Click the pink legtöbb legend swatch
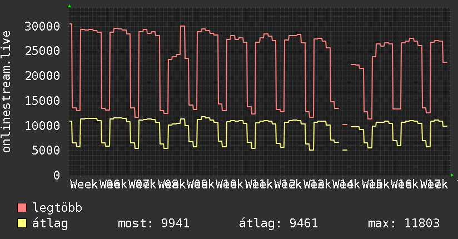The height and width of the screenshot is (239, 458). coord(22,208)
